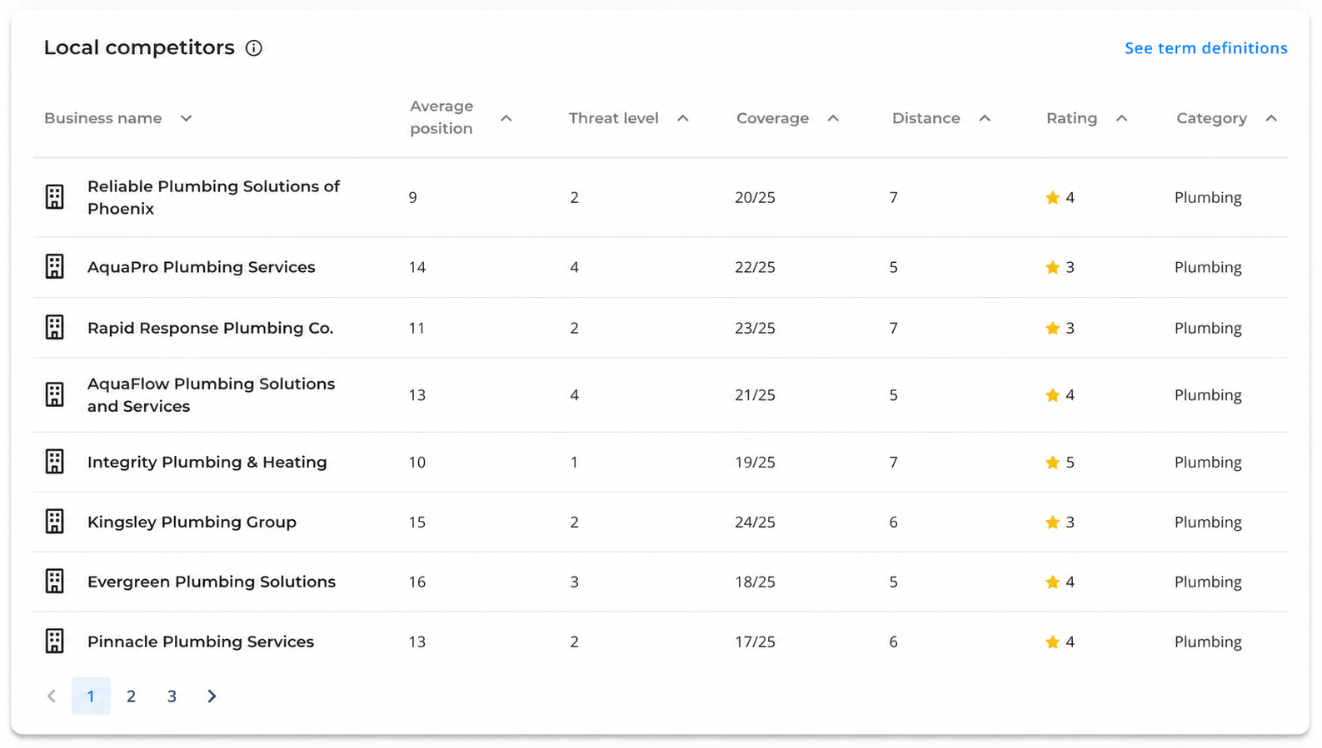This screenshot has height=748, width=1322.
Task: Click next page arrow in pagination
Action: click(212, 696)
